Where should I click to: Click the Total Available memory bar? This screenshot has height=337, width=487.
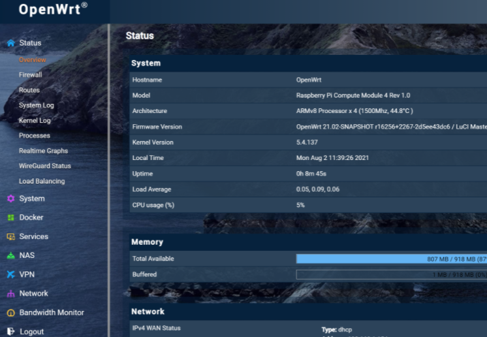pos(391,259)
